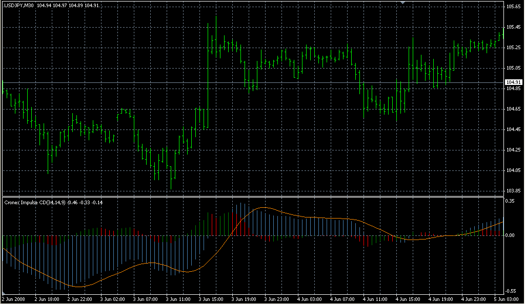Click the 3 Jun 07:00 time label

(x=145, y=299)
